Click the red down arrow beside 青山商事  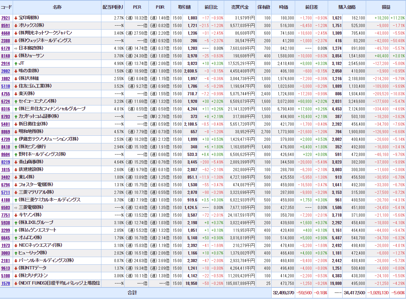click(16, 162)
